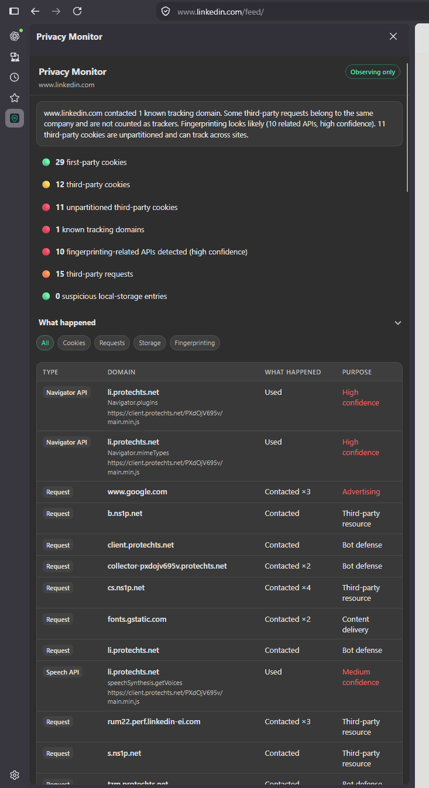Viewport: 429px width, 788px height.
Task: Select the Fingerprinting filter chip
Action: click(195, 343)
